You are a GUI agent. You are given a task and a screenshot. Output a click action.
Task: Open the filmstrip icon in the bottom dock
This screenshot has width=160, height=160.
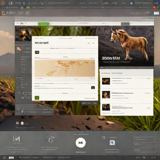point(17,139)
